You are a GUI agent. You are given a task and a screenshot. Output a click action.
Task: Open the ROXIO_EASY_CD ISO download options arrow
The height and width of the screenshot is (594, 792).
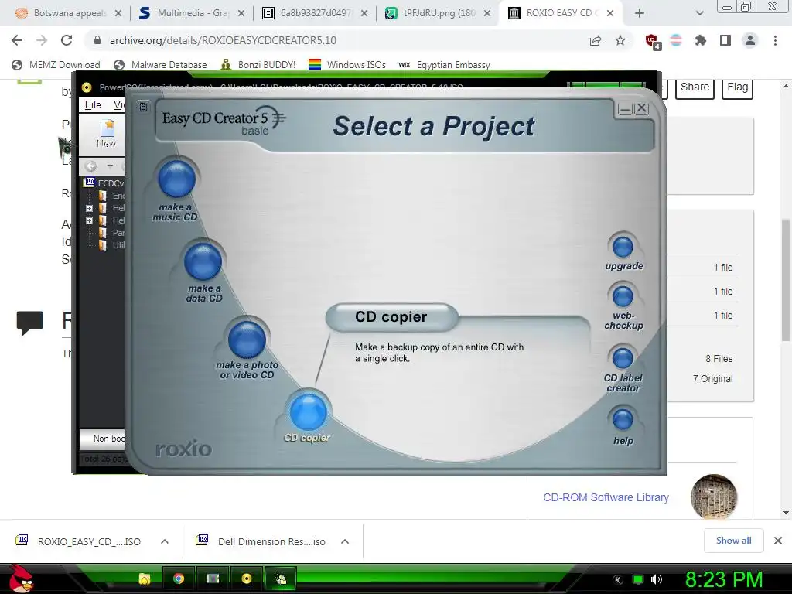pyautogui.click(x=165, y=541)
